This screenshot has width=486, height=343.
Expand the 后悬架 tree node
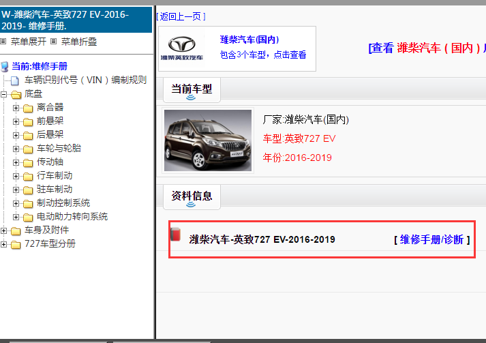pyautogui.click(x=16, y=135)
